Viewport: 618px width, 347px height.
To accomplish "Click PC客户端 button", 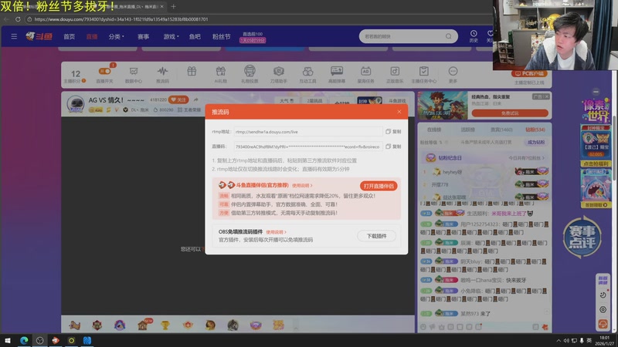I will 529,73.
